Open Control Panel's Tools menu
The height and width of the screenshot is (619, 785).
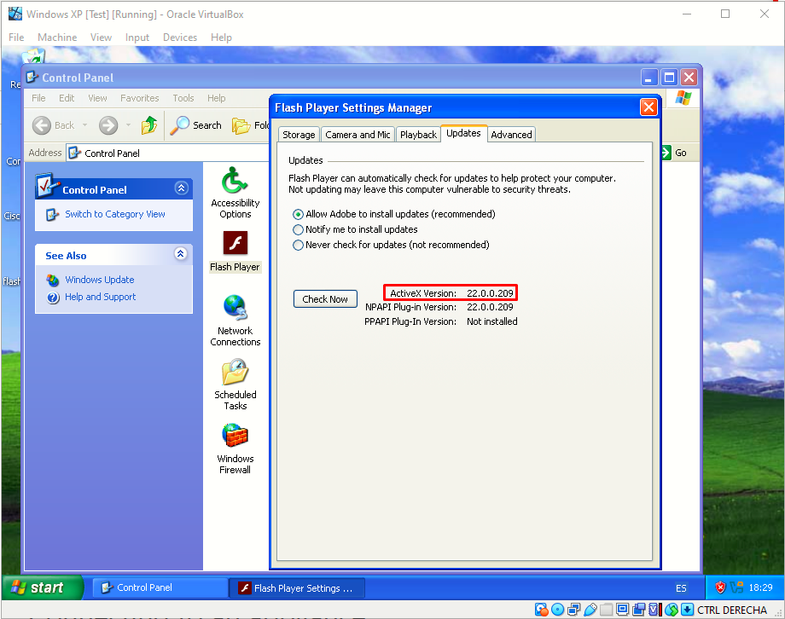(x=183, y=98)
